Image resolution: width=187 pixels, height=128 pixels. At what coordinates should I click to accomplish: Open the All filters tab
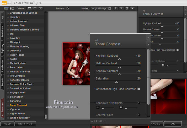click(x=3, y=18)
